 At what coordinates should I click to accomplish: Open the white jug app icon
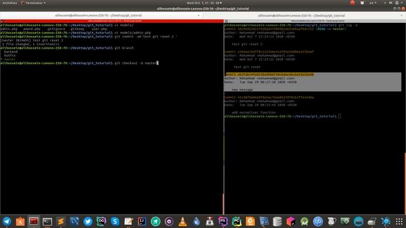tap(331, 222)
